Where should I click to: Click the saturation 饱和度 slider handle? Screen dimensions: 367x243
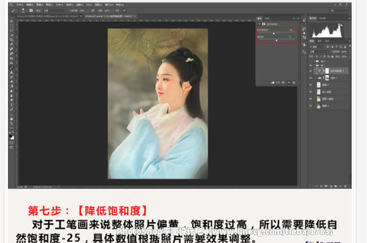(x=276, y=40)
